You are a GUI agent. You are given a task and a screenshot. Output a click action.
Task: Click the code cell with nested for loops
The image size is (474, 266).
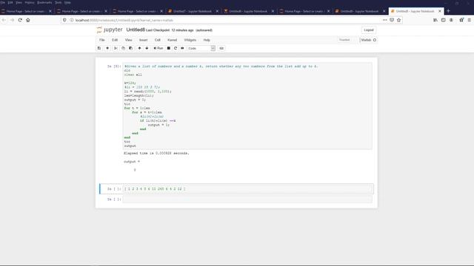[x=247, y=106]
